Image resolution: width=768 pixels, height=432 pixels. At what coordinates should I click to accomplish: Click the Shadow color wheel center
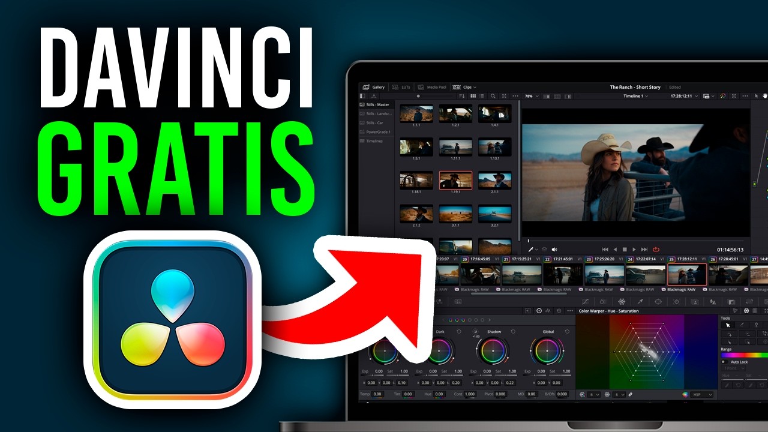tap(493, 351)
